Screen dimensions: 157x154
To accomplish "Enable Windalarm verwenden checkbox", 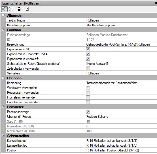I will [x=88, y=87].
